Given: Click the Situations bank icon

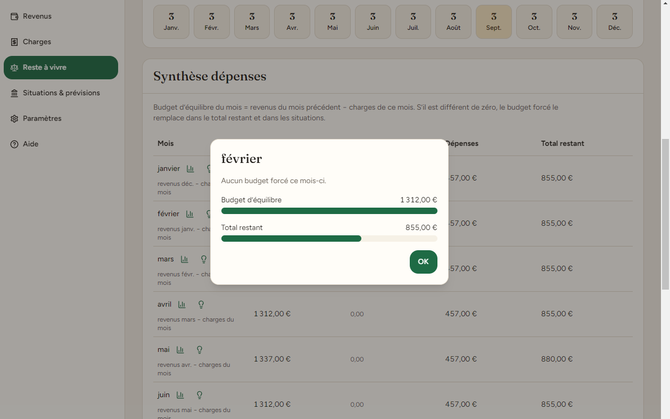Looking at the screenshot, I should click(x=14, y=93).
